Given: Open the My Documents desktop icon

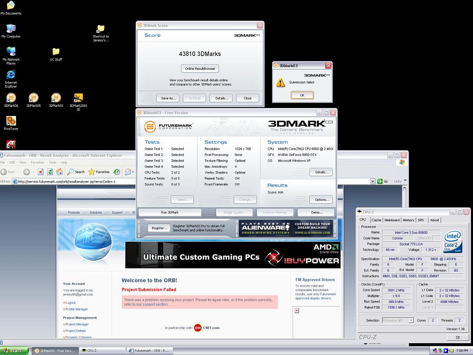Looking at the screenshot, I should pyautogui.click(x=11, y=8).
